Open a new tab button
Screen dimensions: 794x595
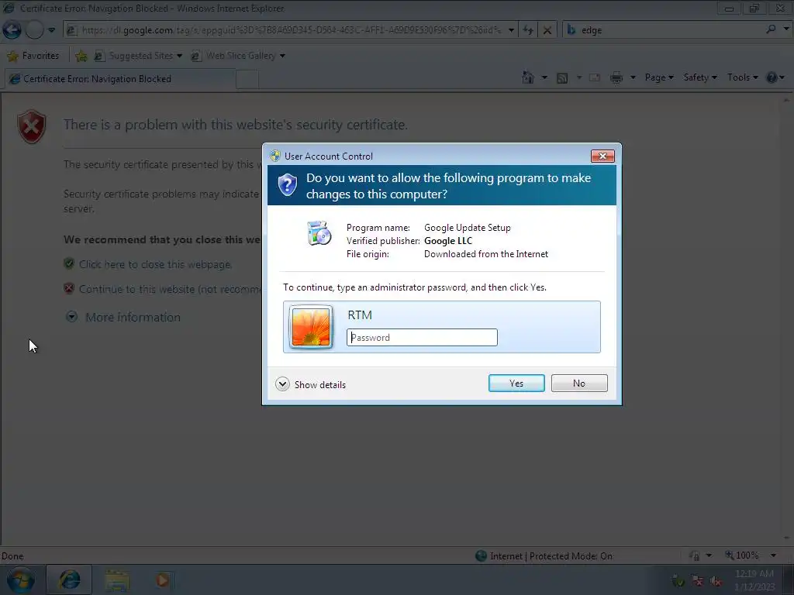pos(247,80)
